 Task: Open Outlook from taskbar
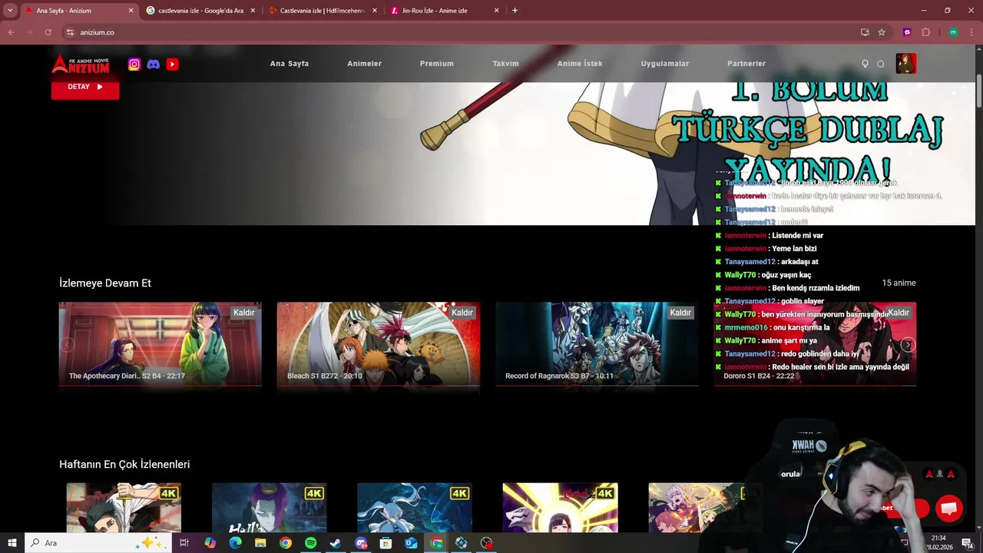411,543
